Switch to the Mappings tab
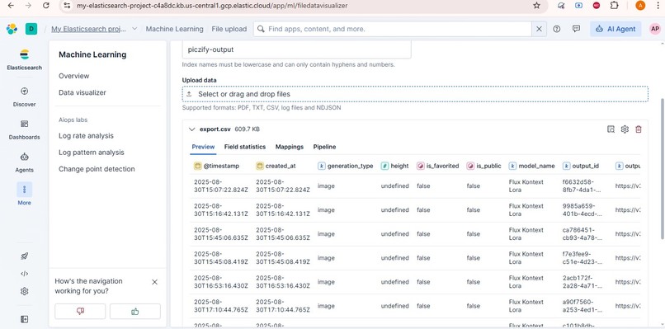Viewport: 665px width, 329px height. click(x=290, y=147)
